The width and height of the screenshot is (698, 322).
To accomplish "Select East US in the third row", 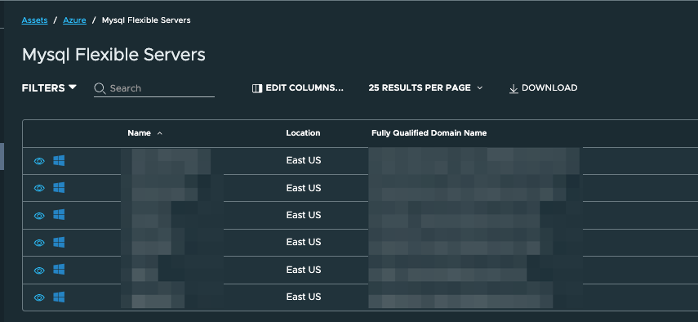I will pos(304,215).
